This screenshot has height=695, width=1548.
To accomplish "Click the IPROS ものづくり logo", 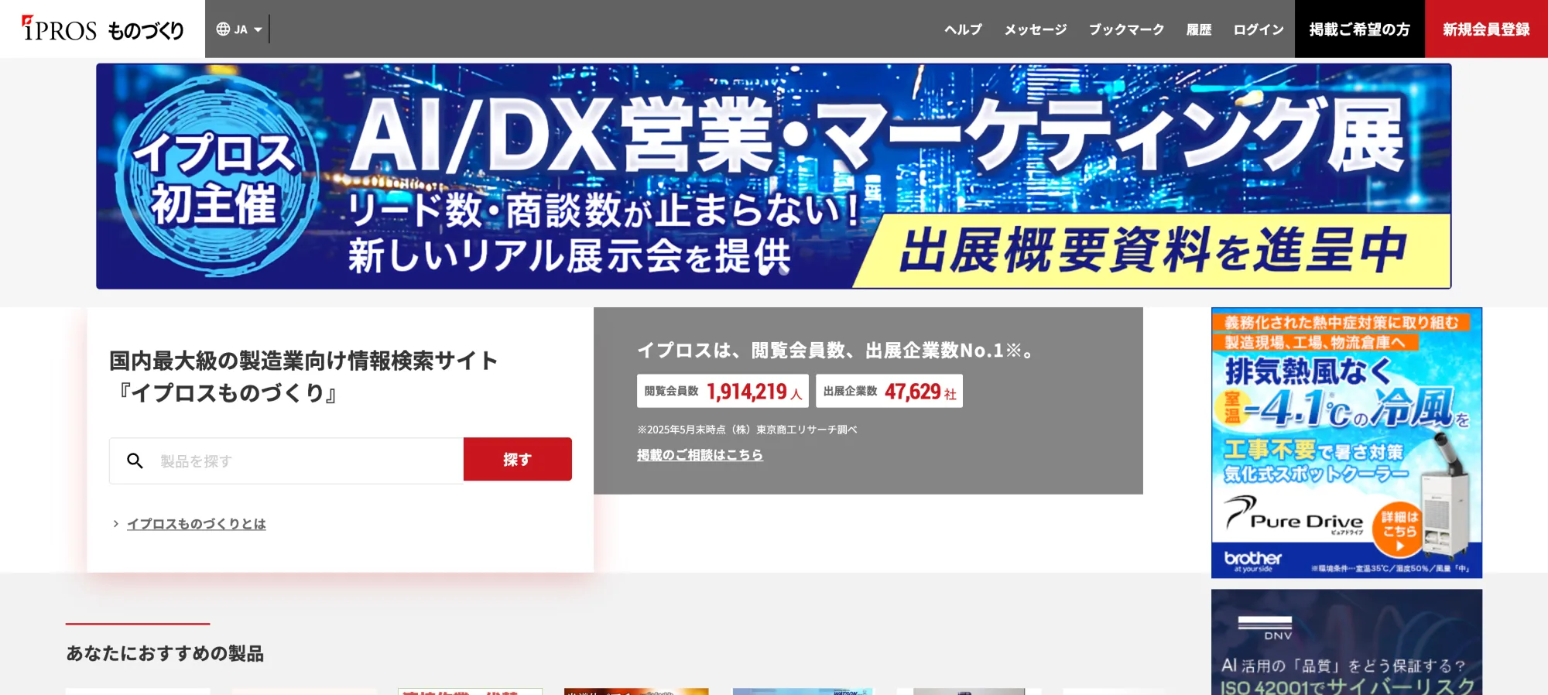I will click(x=103, y=29).
